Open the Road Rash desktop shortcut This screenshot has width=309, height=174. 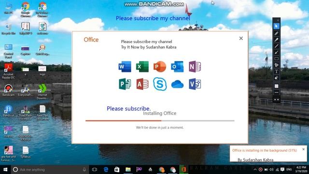26,113
